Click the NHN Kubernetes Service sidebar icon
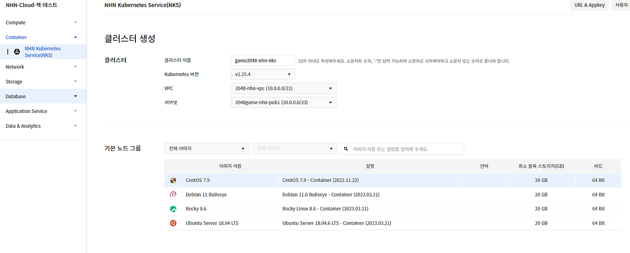Viewport: 630px width, 253px height. point(16,52)
